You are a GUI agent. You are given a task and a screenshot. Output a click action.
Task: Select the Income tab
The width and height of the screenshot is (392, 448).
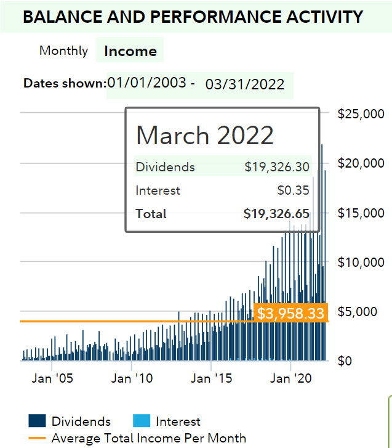coord(130,51)
